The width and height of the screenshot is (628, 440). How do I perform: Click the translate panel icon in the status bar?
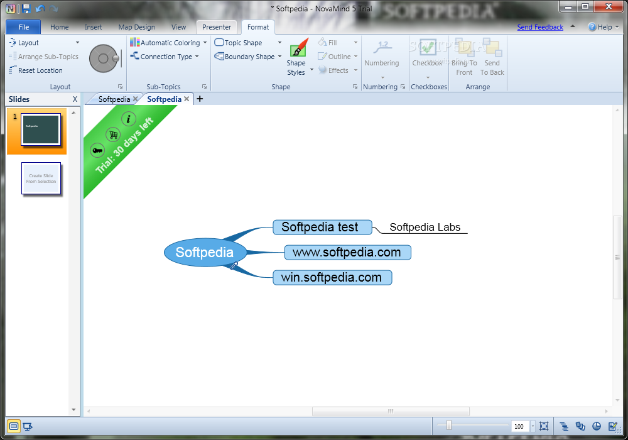pyautogui.click(x=580, y=426)
